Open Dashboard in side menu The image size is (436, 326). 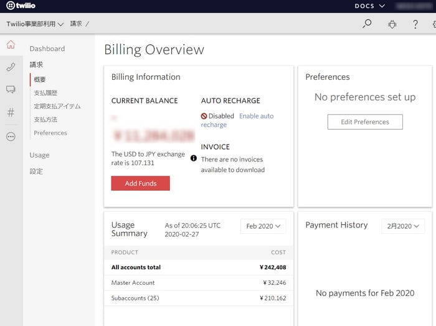coord(47,49)
